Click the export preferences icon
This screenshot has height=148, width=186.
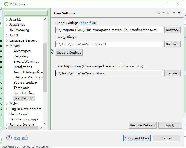25,138
